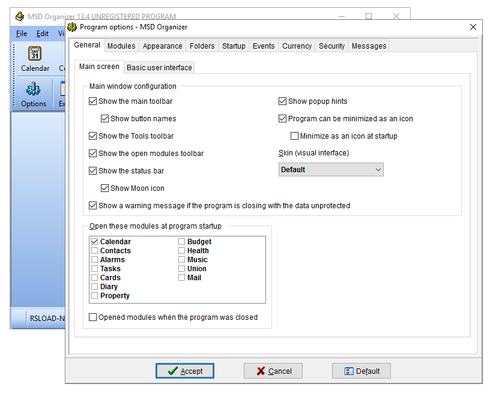Uncheck Calendar in startup modules list
Screen dimensions: 499x396
click(94, 241)
